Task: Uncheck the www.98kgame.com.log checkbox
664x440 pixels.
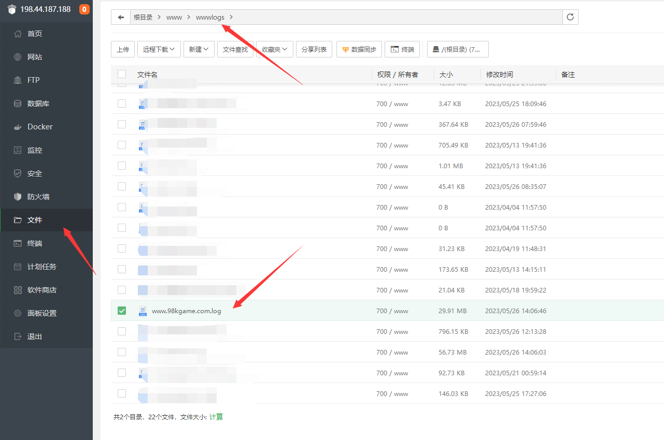Action: click(122, 311)
